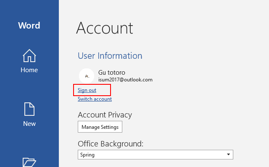Click the User Information heading
The image size is (269, 167).
coord(110,56)
